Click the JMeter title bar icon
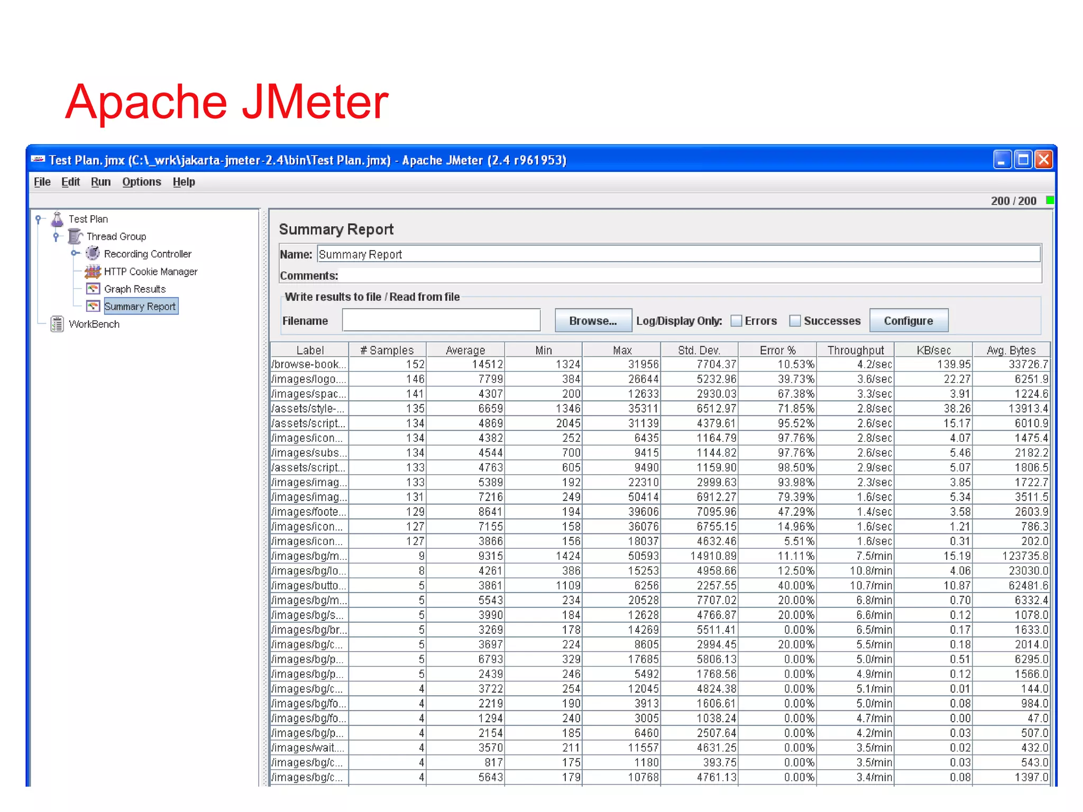Viewport: 1083px width, 812px height. [38, 159]
